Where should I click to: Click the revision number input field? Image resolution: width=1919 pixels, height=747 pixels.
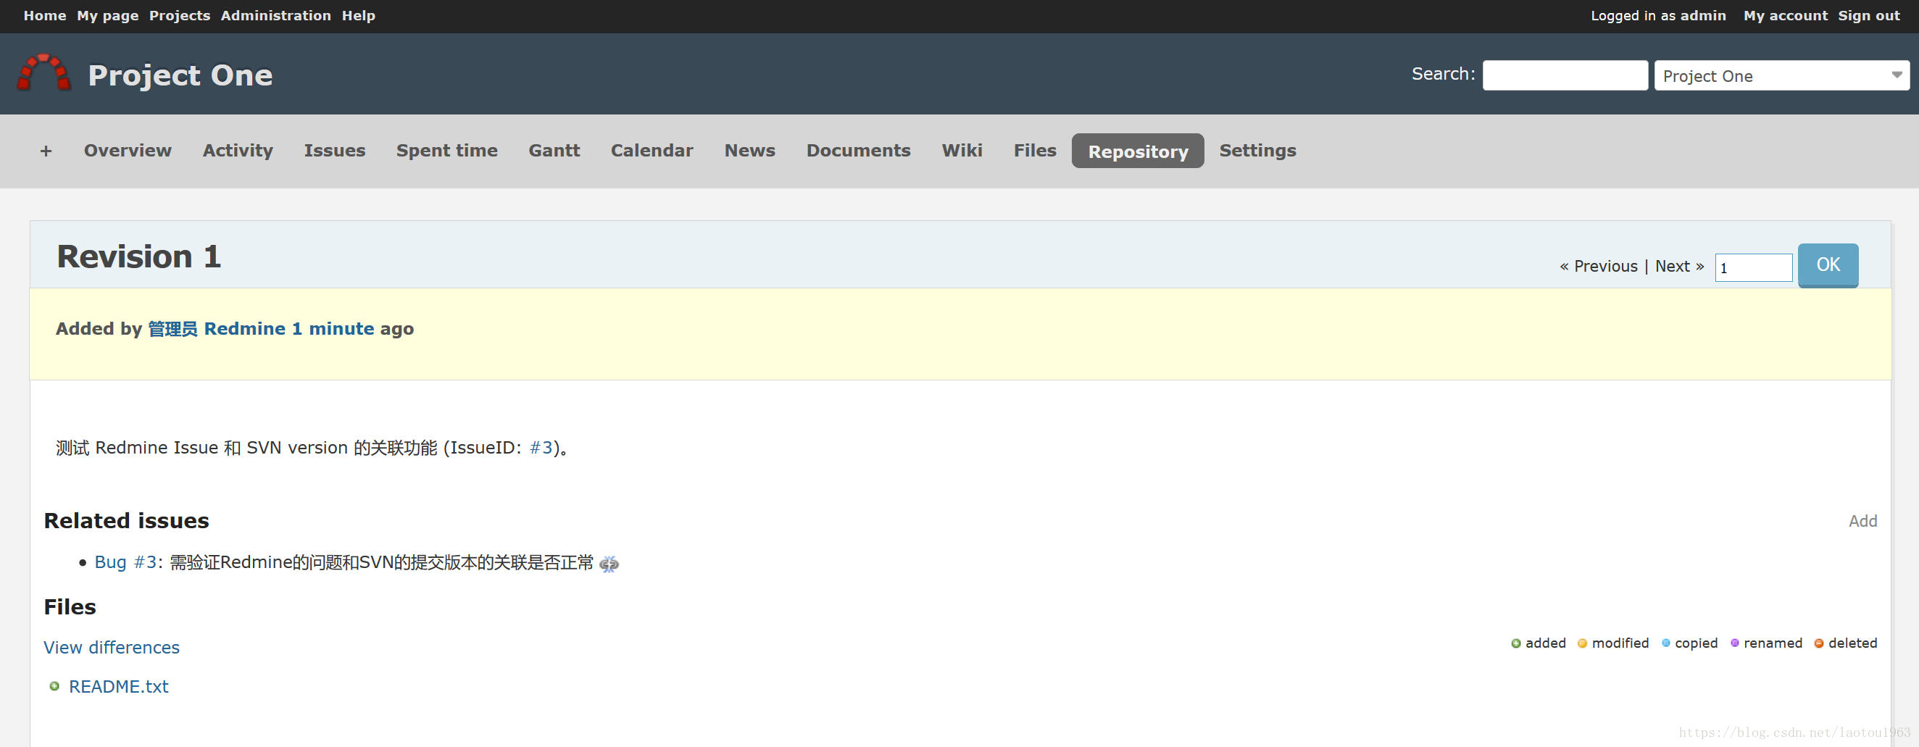pos(1753,267)
